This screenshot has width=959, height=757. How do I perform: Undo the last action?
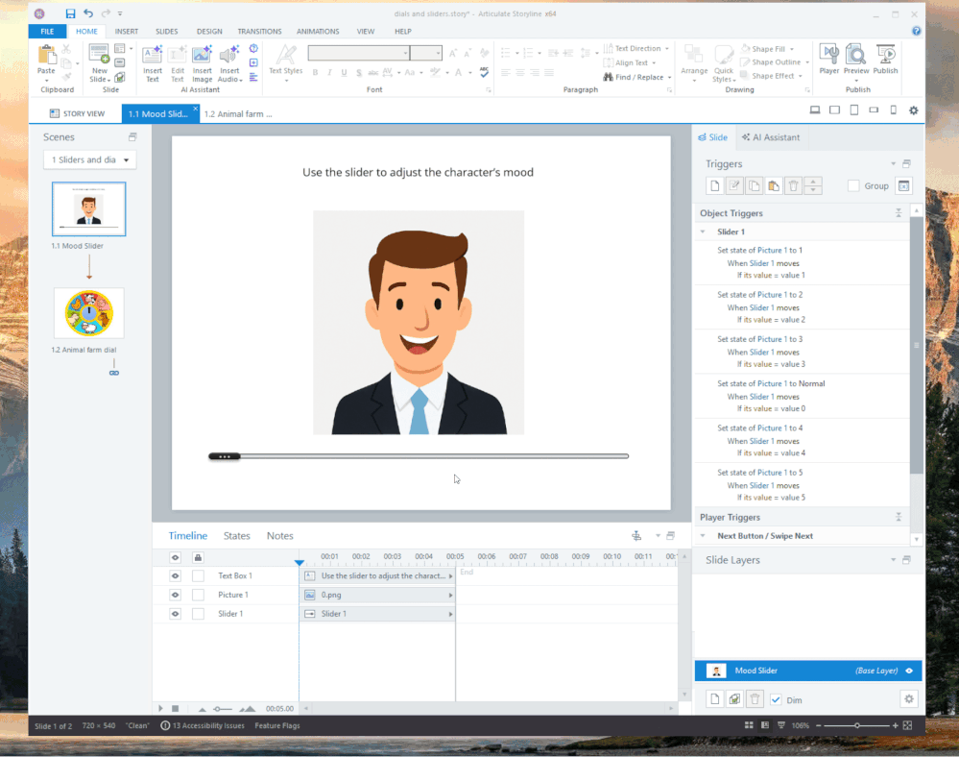click(88, 13)
